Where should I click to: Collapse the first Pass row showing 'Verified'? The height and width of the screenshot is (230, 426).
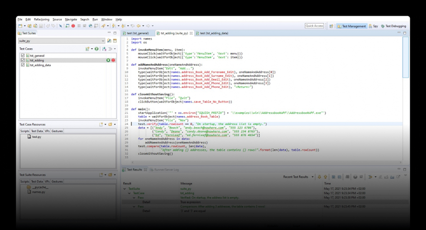[x=134, y=198]
